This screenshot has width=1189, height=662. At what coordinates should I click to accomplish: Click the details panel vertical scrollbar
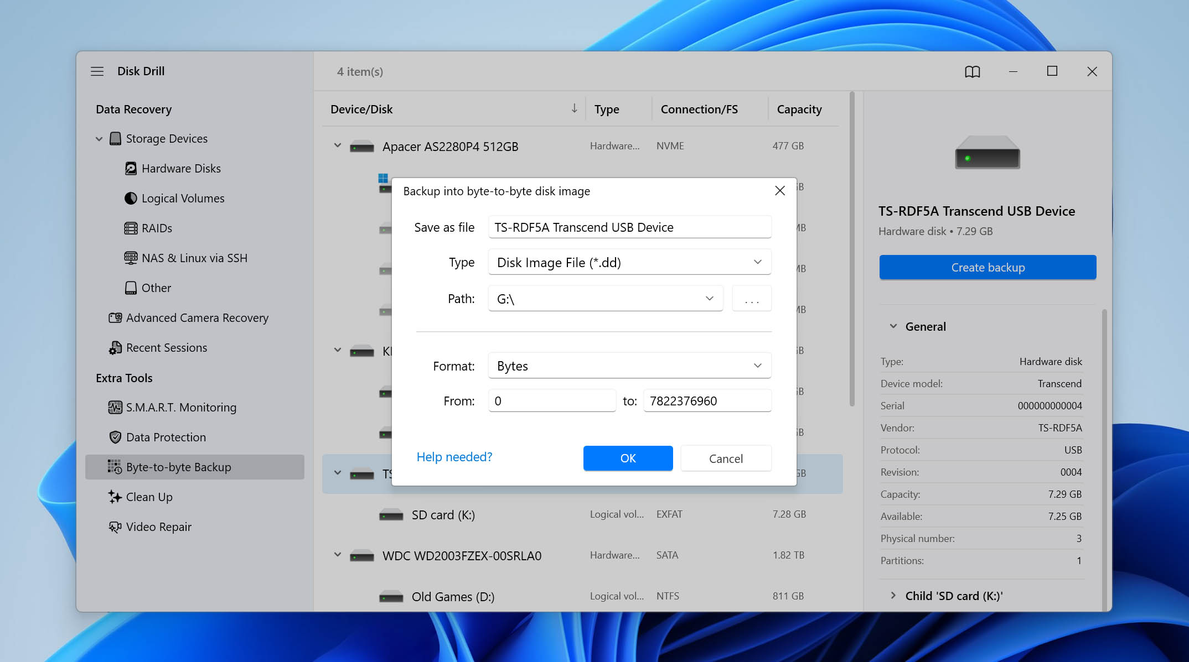1104,459
